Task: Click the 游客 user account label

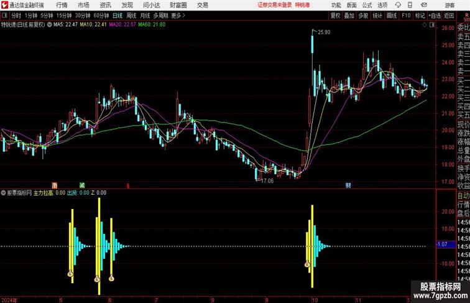Action: point(449,5)
